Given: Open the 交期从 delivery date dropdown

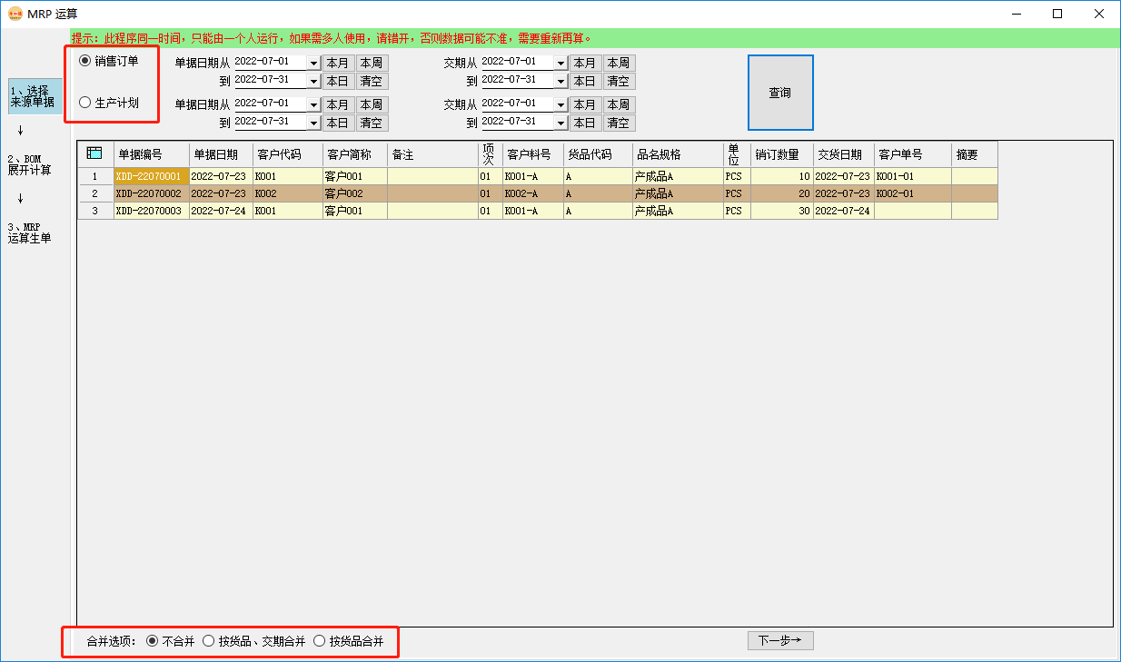Looking at the screenshot, I should click(560, 63).
